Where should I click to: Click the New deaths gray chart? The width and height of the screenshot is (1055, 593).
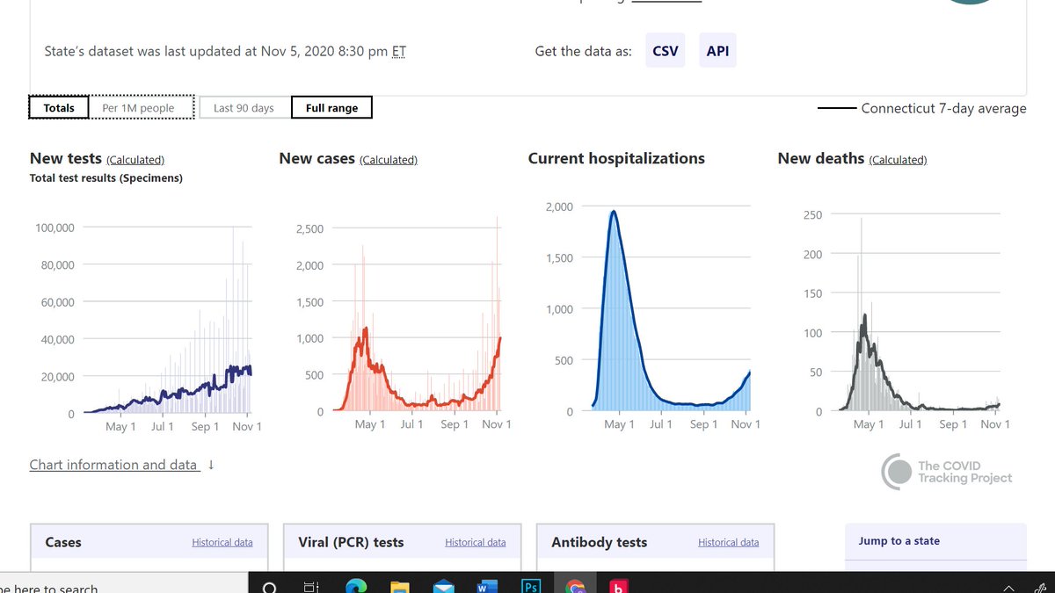pos(920,315)
